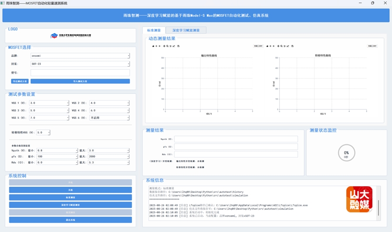Click the 数据保存路径 log line

click(x=196, y=192)
